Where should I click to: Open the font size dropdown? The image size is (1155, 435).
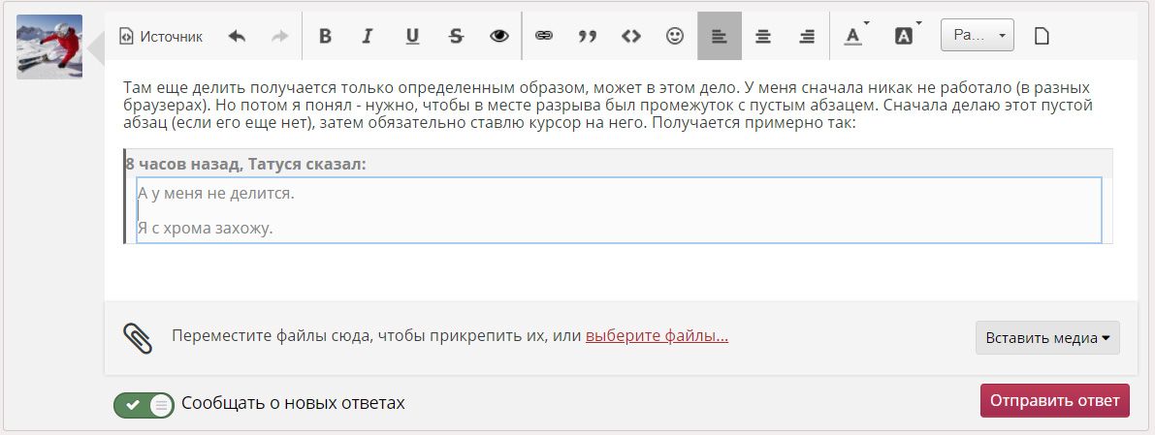click(x=977, y=36)
